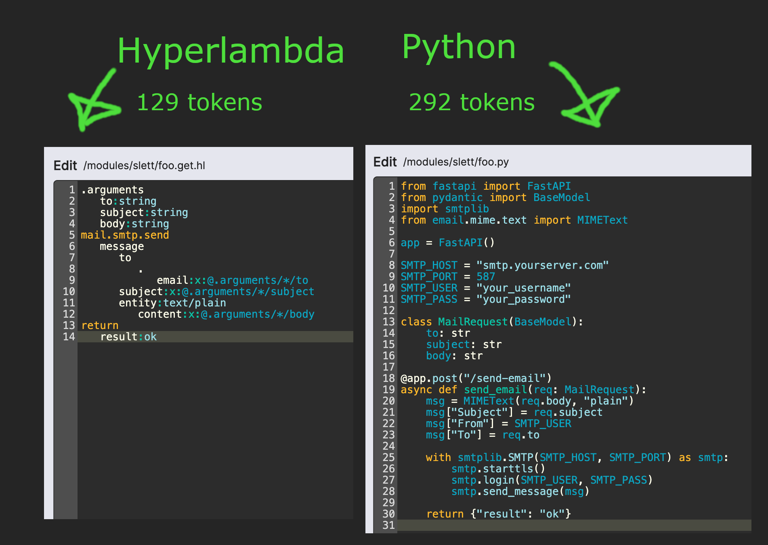Select the smtp.starttls() call on line 26

(498, 469)
